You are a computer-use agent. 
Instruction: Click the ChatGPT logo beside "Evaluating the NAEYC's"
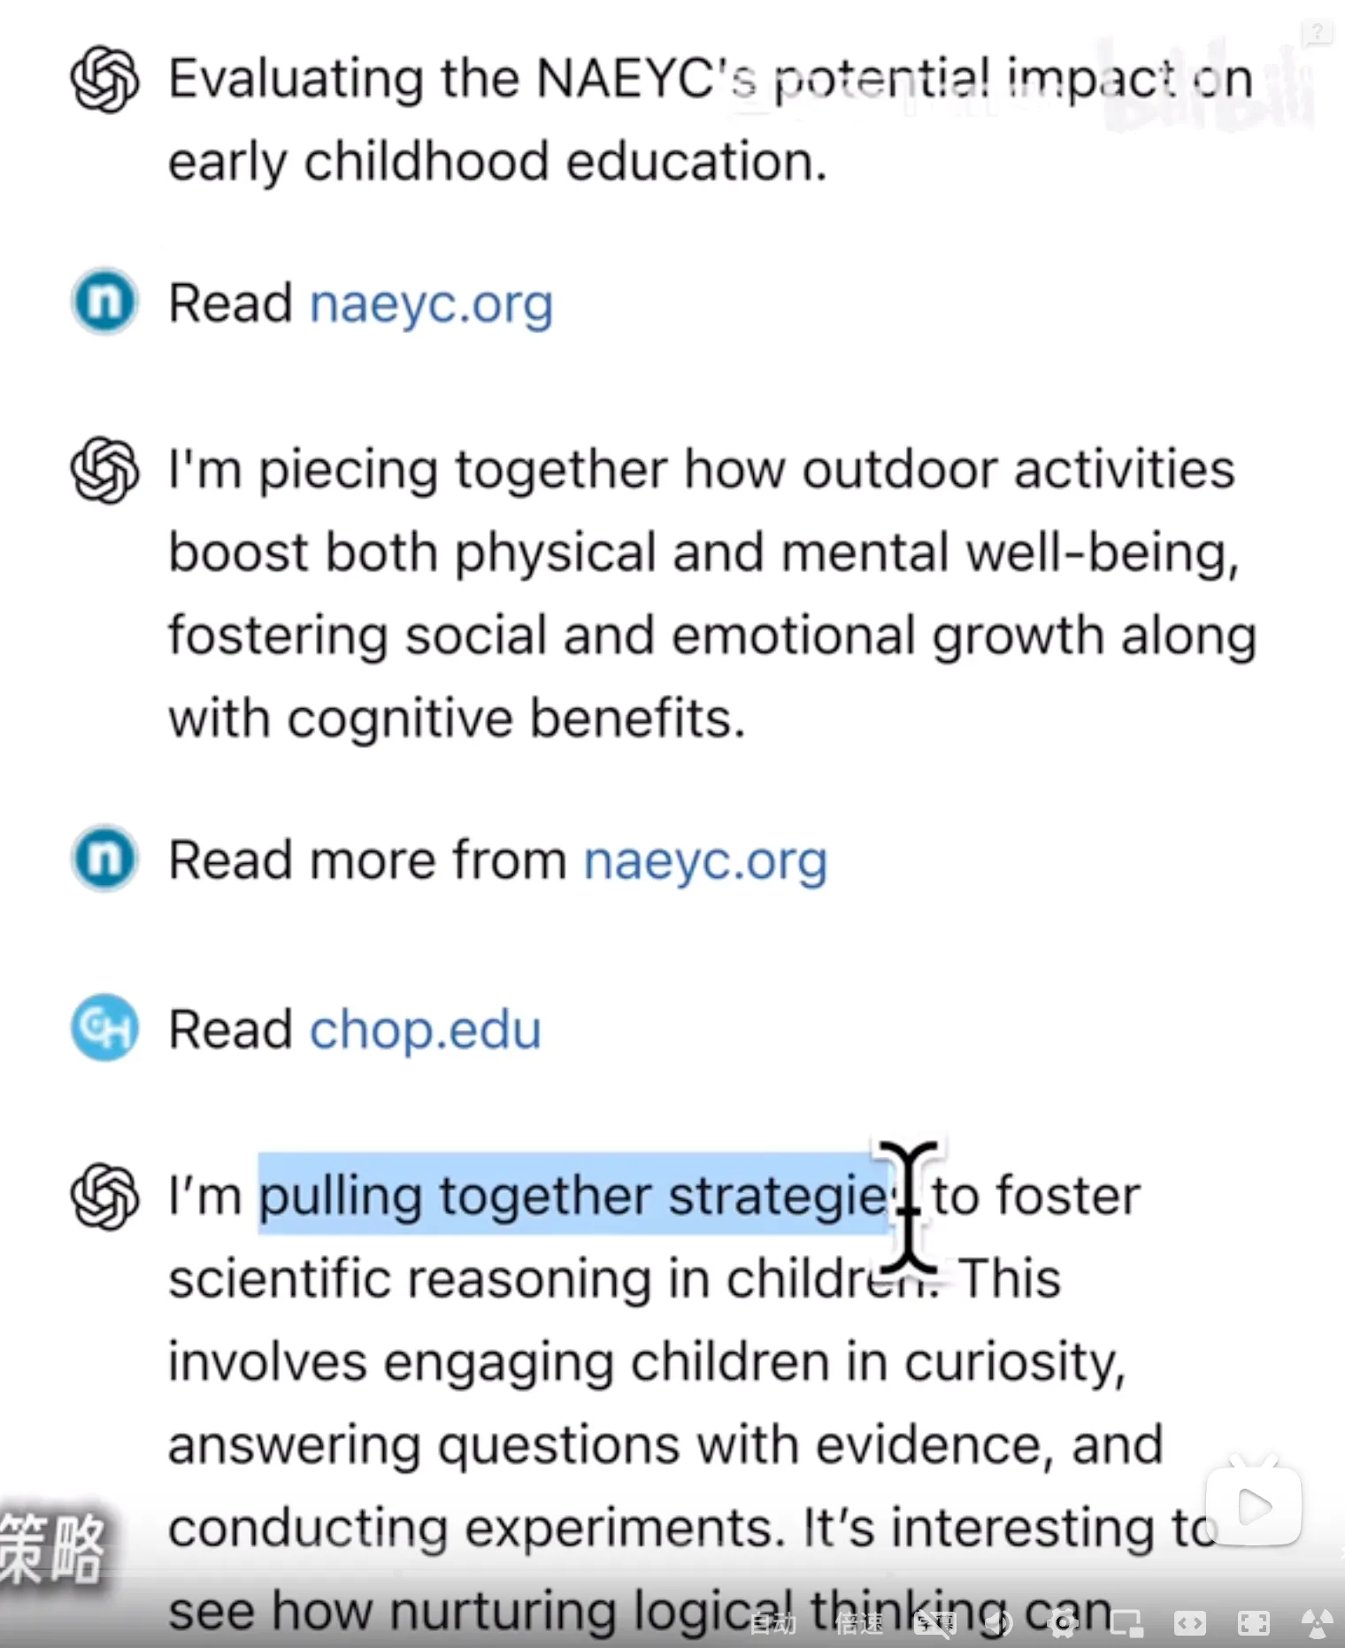(104, 80)
